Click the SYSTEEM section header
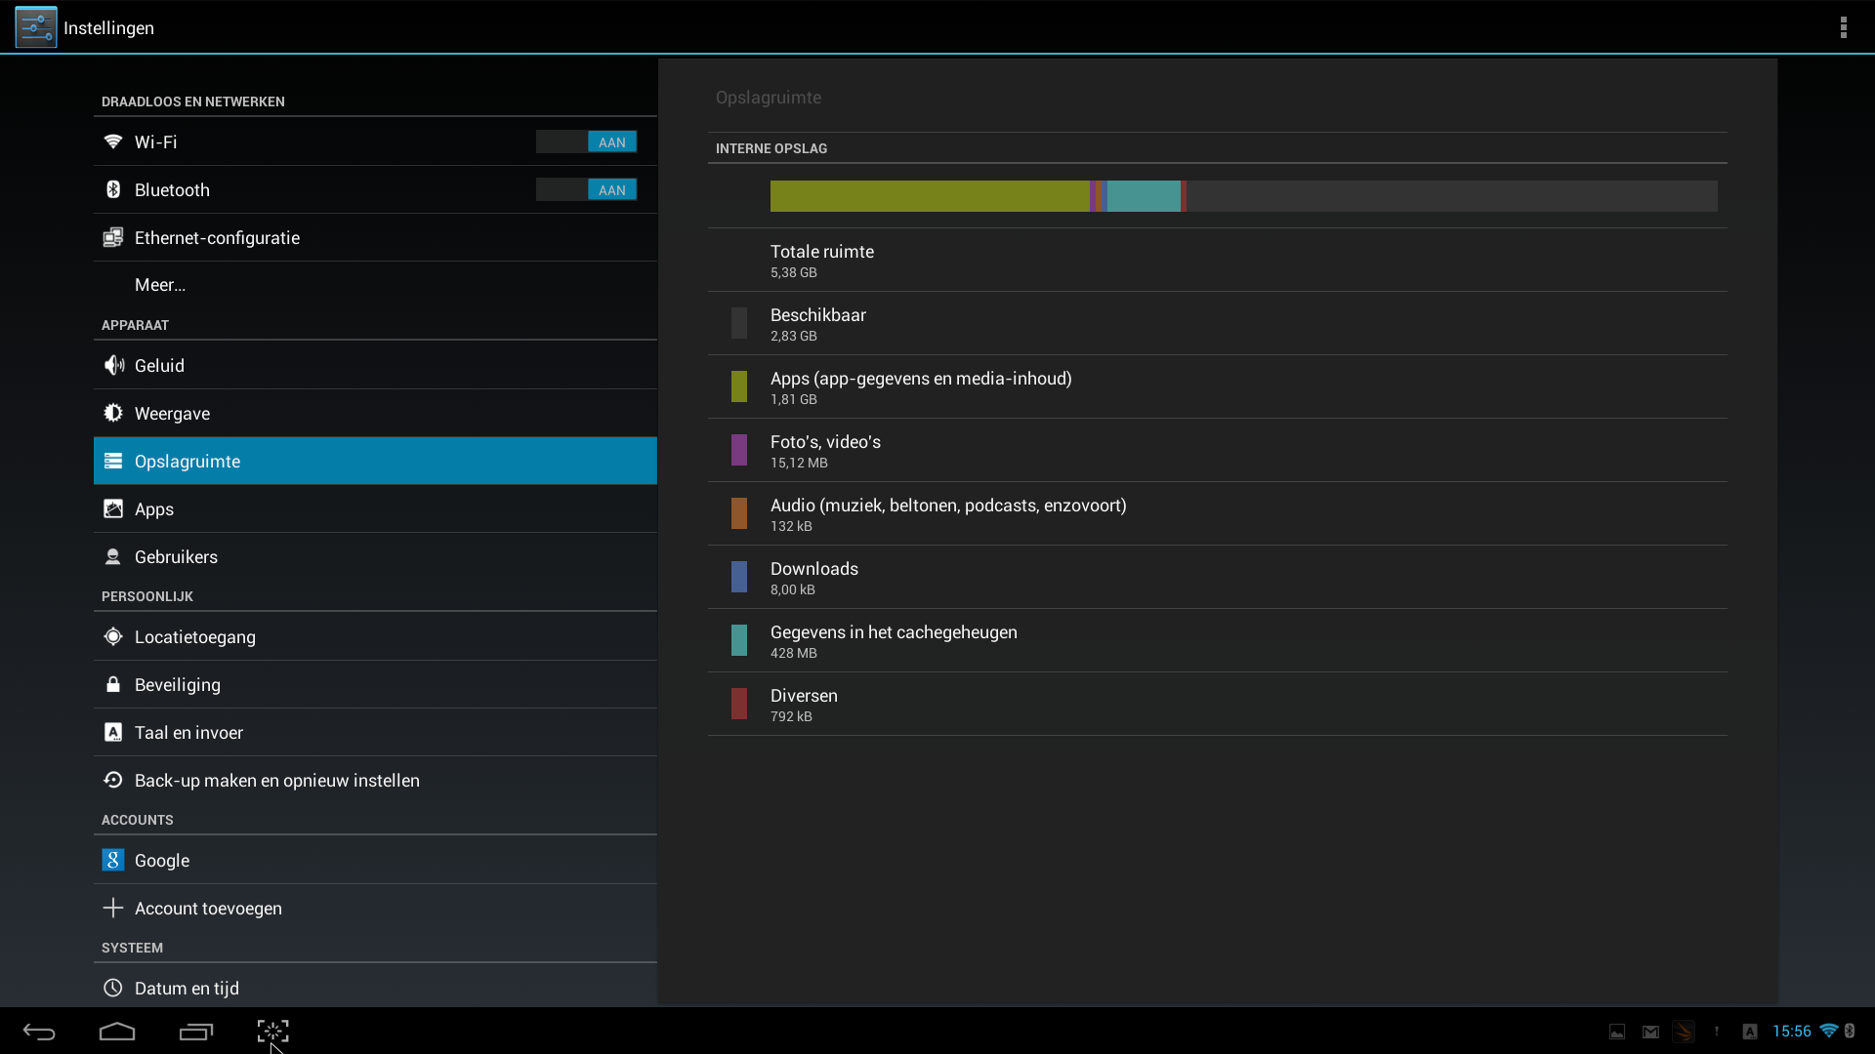Image resolution: width=1875 pixels, height=1054 pixels. (132, 948)
